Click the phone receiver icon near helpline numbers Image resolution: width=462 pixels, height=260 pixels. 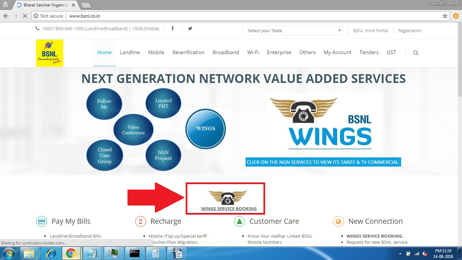point(38,28)
